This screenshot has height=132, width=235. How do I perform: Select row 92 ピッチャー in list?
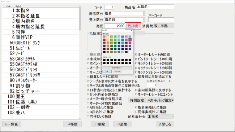40,91
